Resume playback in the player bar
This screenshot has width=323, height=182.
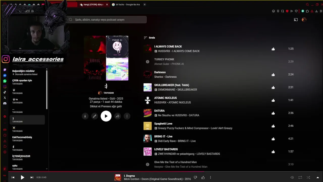22,177
